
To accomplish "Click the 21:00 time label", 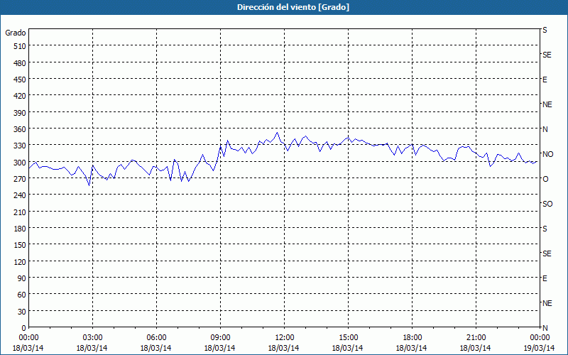I will tap(476, 338).
